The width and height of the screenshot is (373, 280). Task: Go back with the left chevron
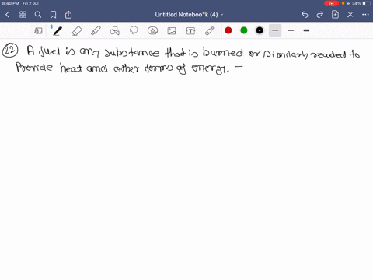pyautogui.click(x=8, y=15)
